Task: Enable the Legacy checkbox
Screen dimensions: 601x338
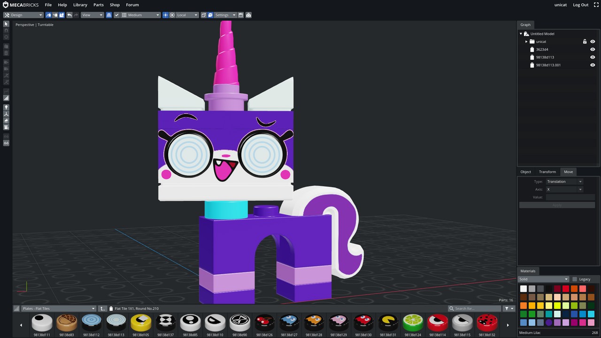Action: click(x=575, y=279)
